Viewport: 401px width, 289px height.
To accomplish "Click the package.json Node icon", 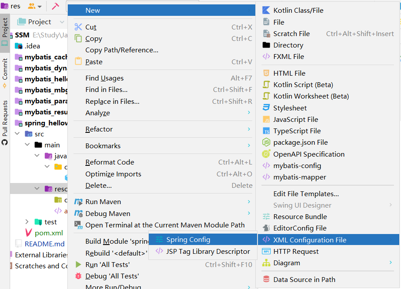I will 266,142.
